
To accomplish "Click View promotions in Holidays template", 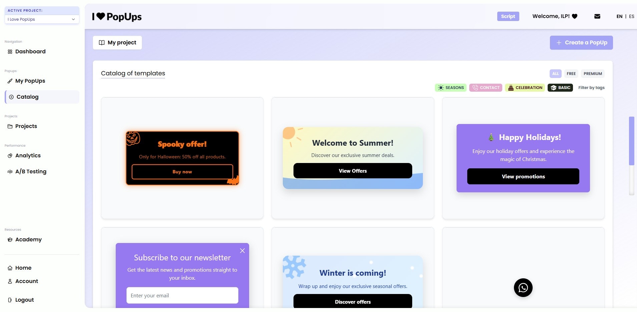I will coord(523,176).
